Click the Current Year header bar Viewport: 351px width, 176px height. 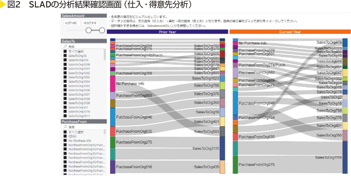point(290,32)
